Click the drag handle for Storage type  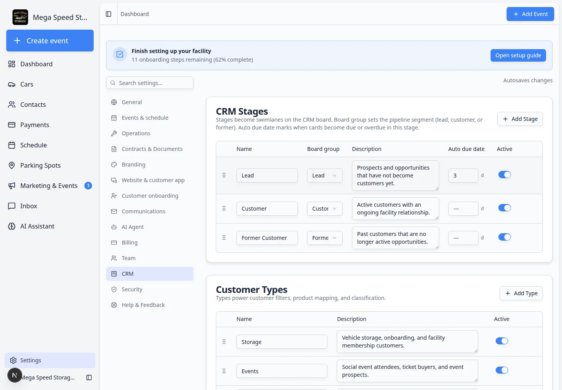pyautogui.click(x=224, y=342)
